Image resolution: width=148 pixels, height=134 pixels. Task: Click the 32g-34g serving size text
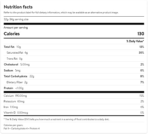click(16, 19)
